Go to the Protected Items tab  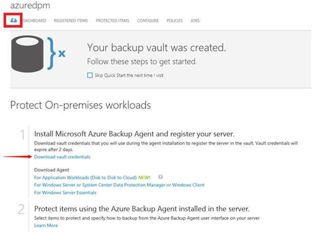coord(112,21)
